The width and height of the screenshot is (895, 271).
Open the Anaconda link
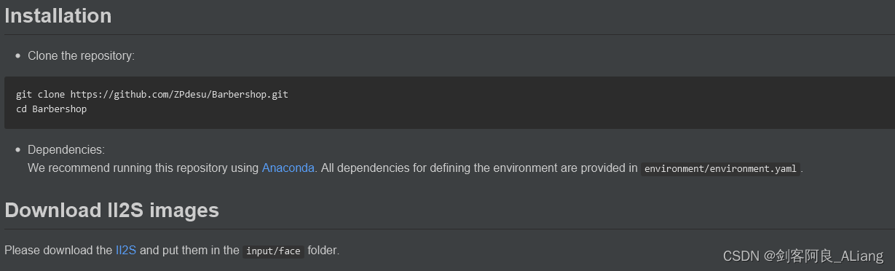point(288,168)
